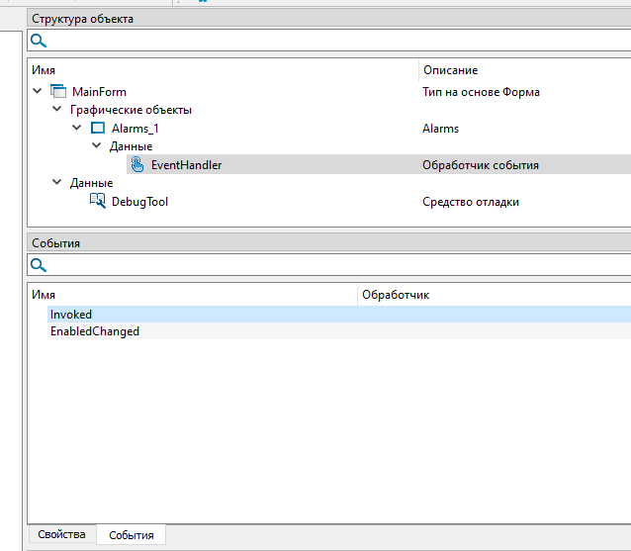The width and height of the screenshot is (631, 551).
Task: Click the Alarms_1 rectangle icon
Action: pos(97,129)
